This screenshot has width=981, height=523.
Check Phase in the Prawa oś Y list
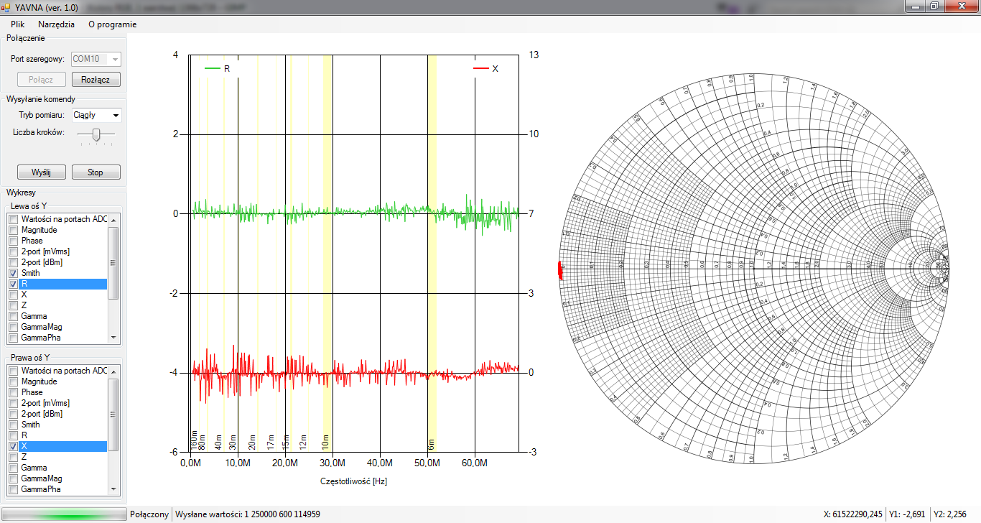coord(13,393)
